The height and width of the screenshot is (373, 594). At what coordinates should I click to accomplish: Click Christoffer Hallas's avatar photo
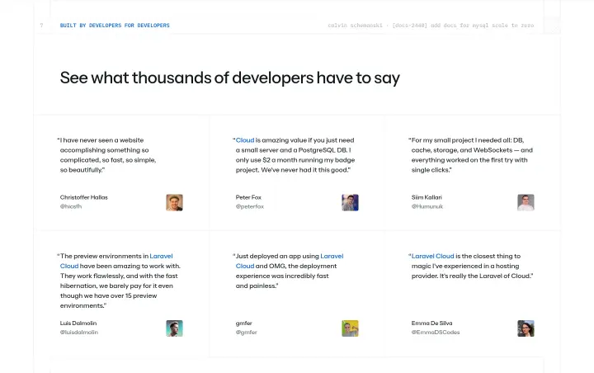[x=174, y=202]
